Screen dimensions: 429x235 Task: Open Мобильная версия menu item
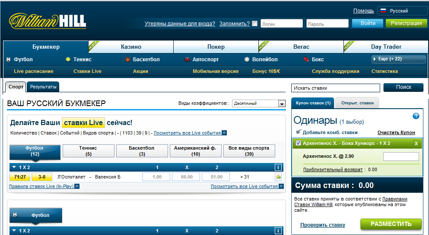(216, 71)
